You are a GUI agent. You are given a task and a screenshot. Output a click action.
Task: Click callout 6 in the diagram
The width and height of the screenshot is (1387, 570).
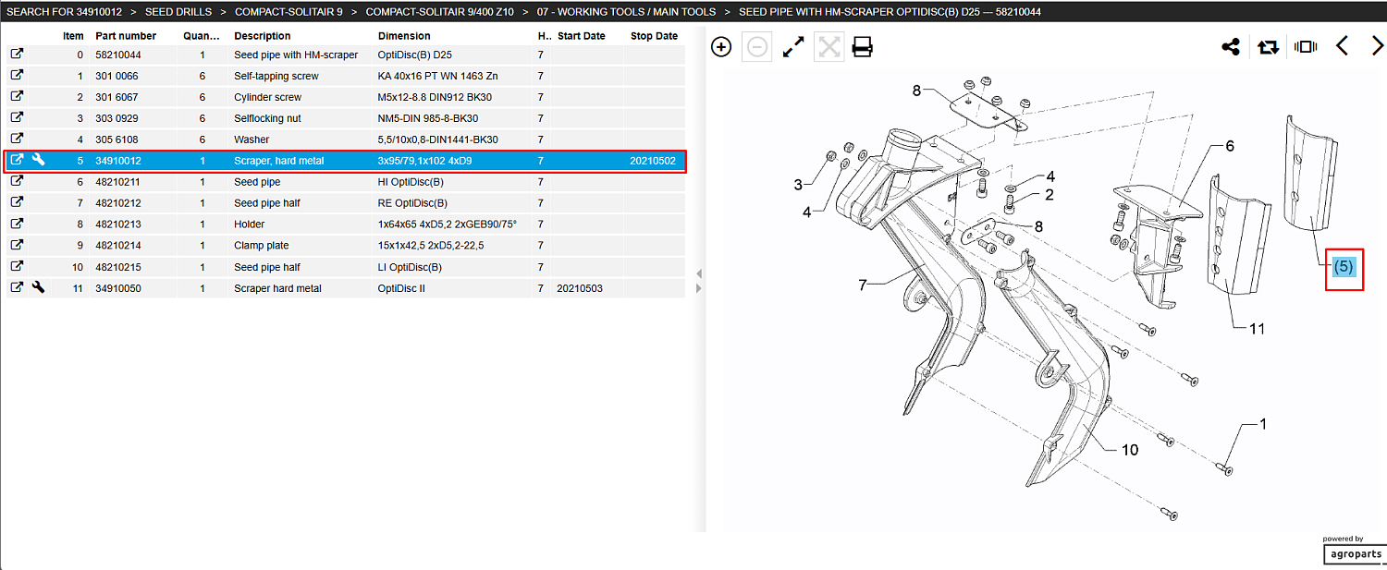pyautogui.click(x=1231, y=146)
